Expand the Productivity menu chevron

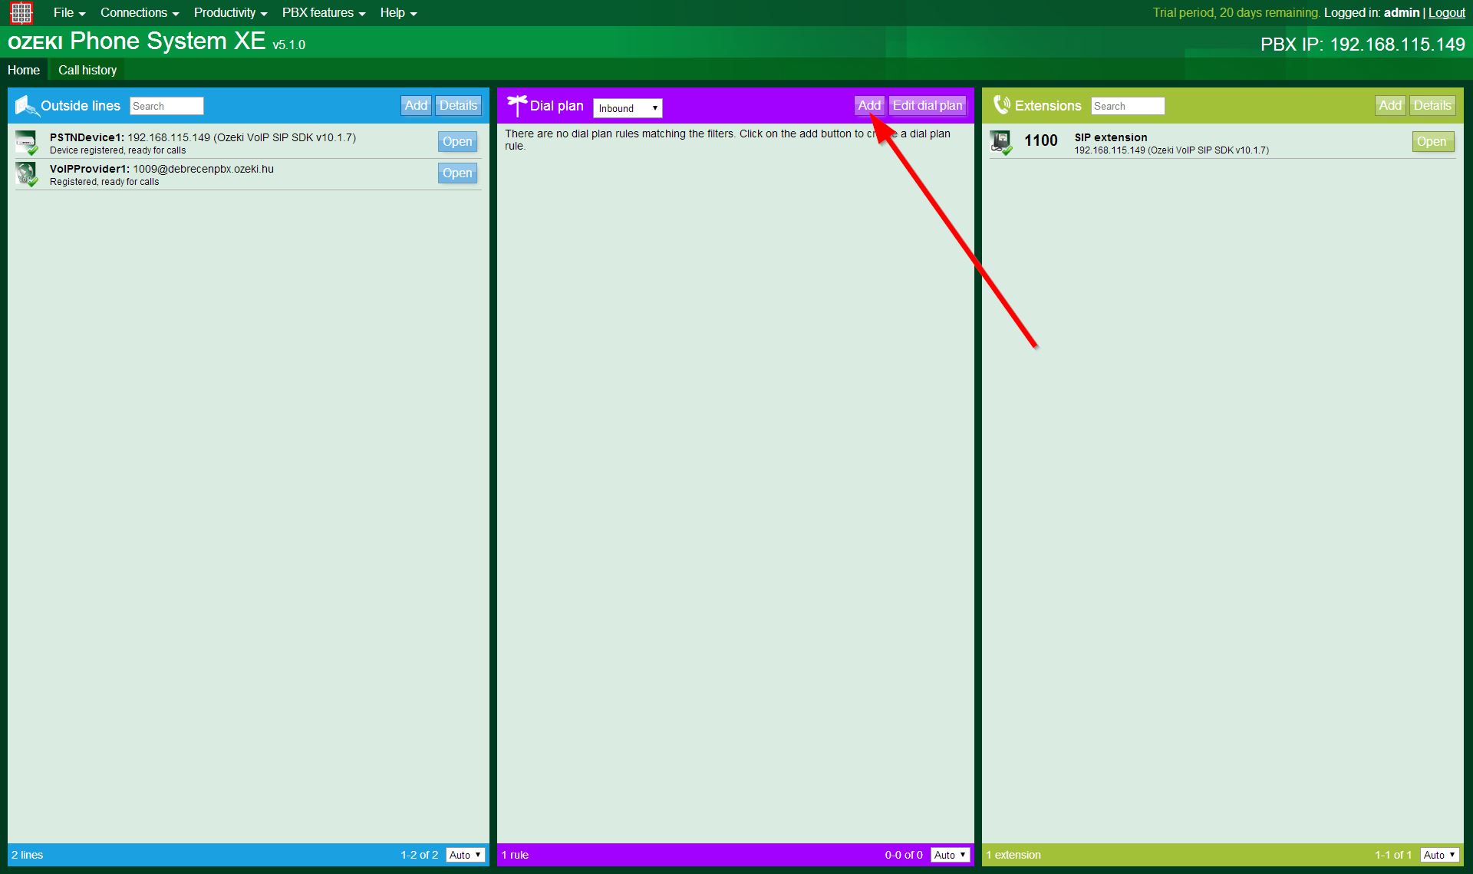click(264, 13)
